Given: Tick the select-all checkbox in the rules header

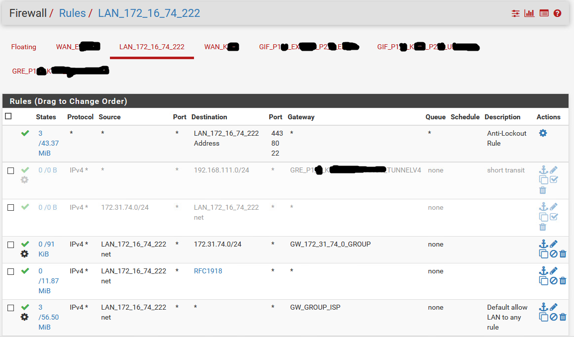Looking at the screenshot, I should 8,116.
